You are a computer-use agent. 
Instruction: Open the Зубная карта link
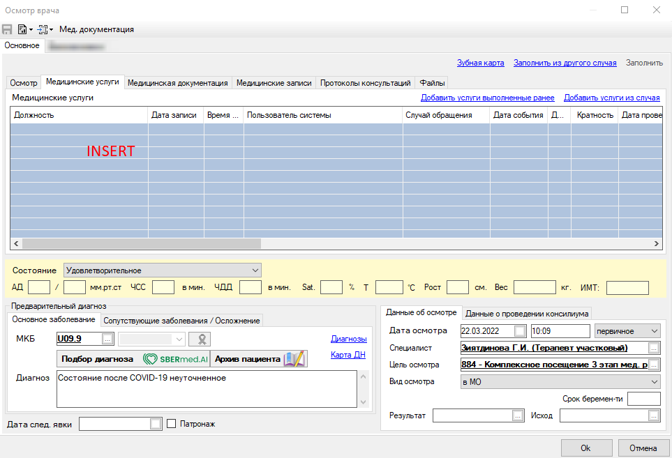[480, 63]
